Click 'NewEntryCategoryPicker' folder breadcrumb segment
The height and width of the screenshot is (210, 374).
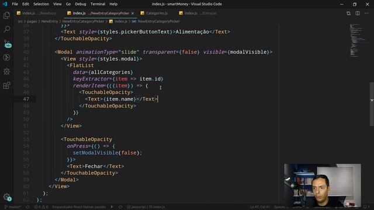pos(83,22)
